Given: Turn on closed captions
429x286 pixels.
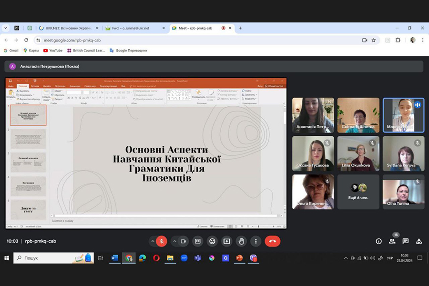Looking at the screenshot, I should pyautogui.click(x=198, y=241).
